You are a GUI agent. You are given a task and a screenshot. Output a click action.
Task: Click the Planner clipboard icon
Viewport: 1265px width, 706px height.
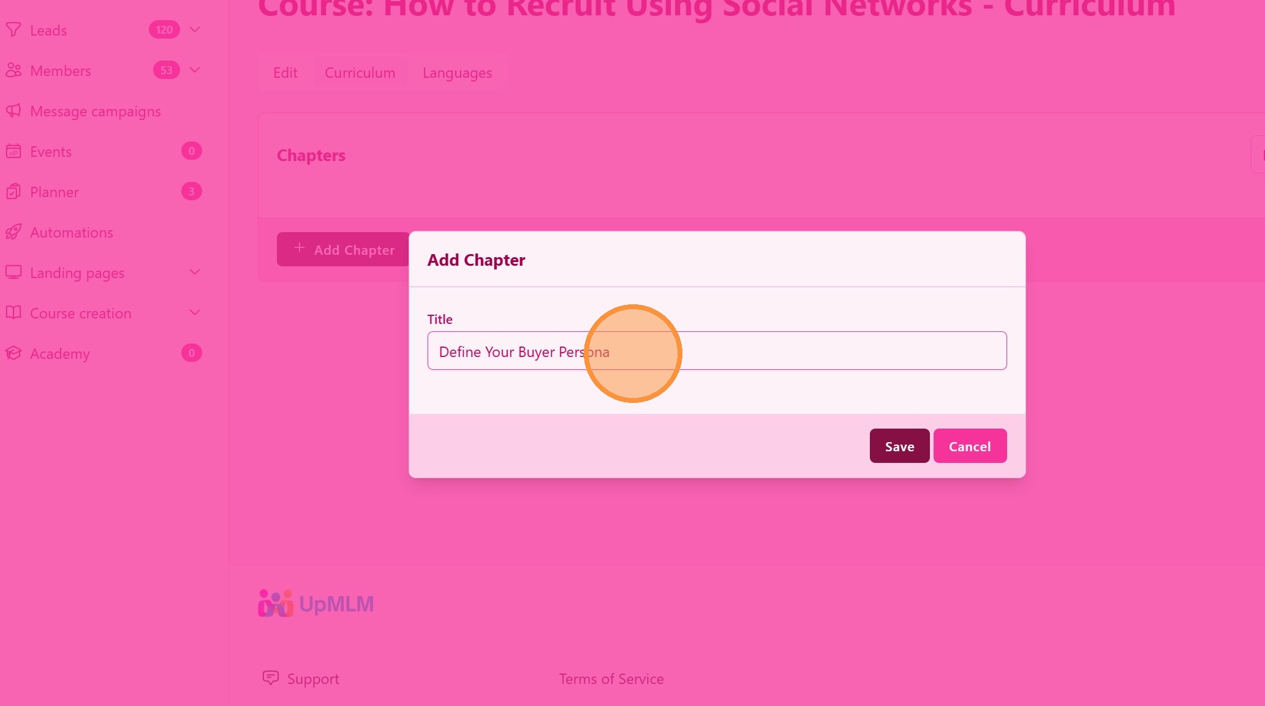[13, 192]
